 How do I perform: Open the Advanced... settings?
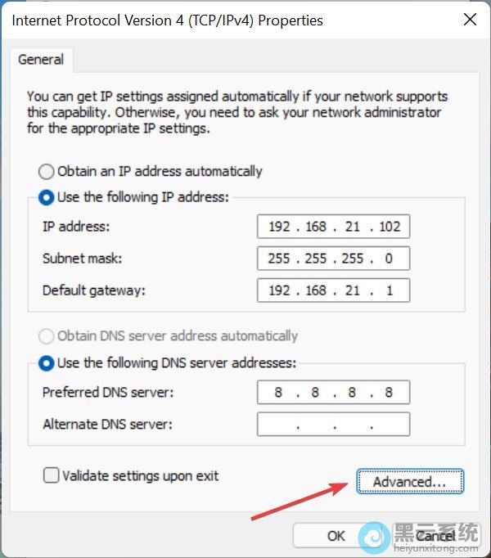(x=410, y=481)
